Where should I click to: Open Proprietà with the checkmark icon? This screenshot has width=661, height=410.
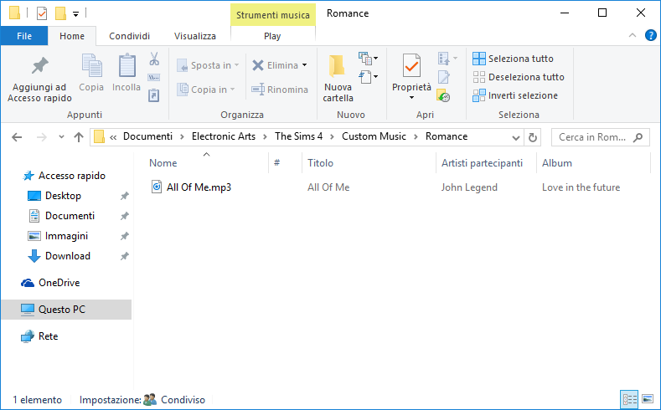pos(411,66)
